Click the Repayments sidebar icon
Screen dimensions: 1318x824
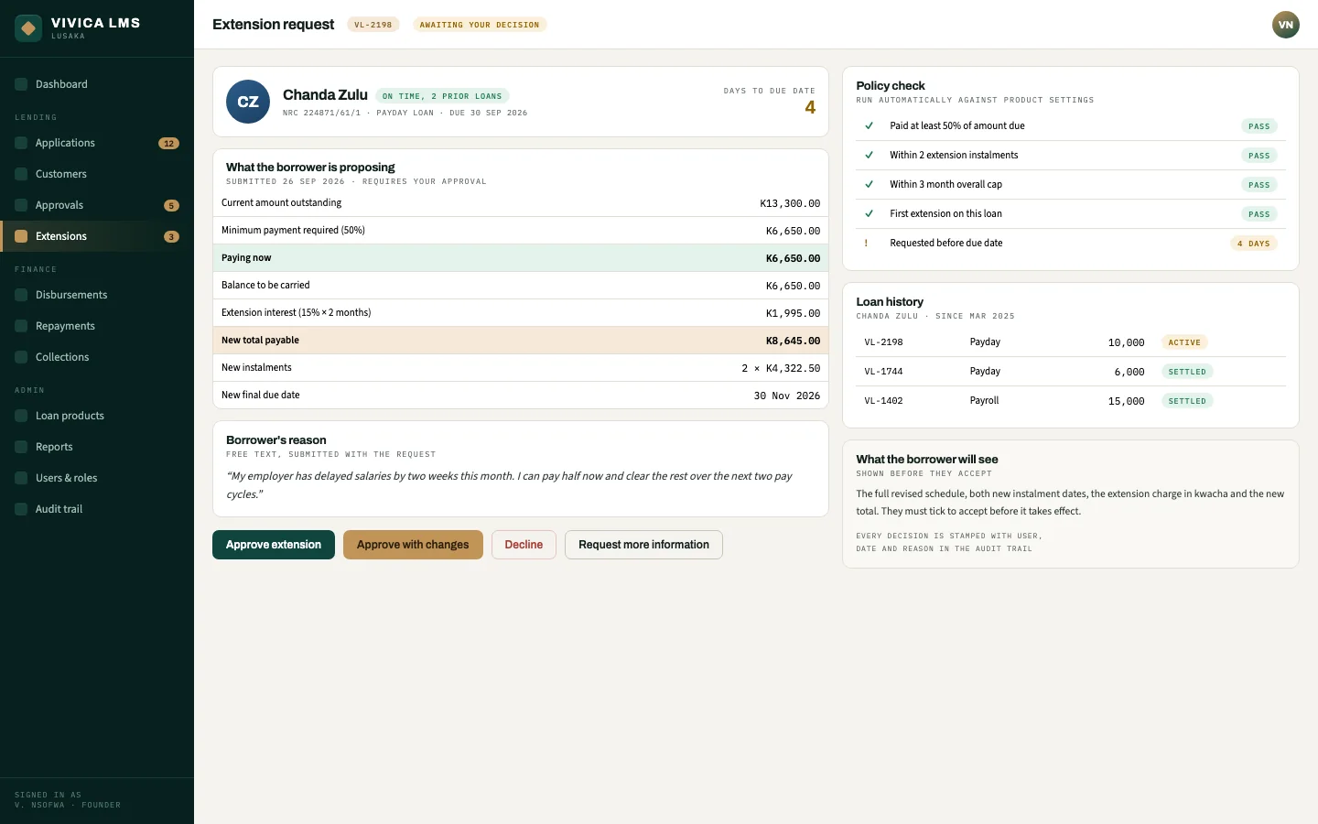[x=21, y=326]
